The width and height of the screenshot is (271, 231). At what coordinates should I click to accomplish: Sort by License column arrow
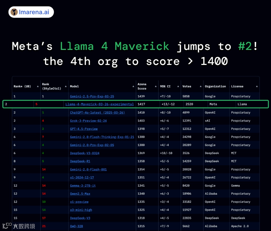(257, 86)
